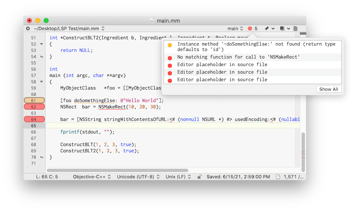This screenshot has height=211, width=359.
Task: Open the Objective-C++ language dropdown
Action: tap(91, 177)
